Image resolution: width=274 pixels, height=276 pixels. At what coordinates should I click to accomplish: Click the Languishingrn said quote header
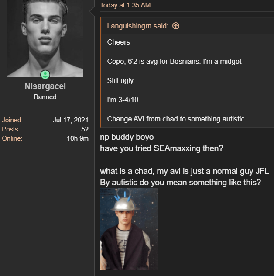[138, 26]
